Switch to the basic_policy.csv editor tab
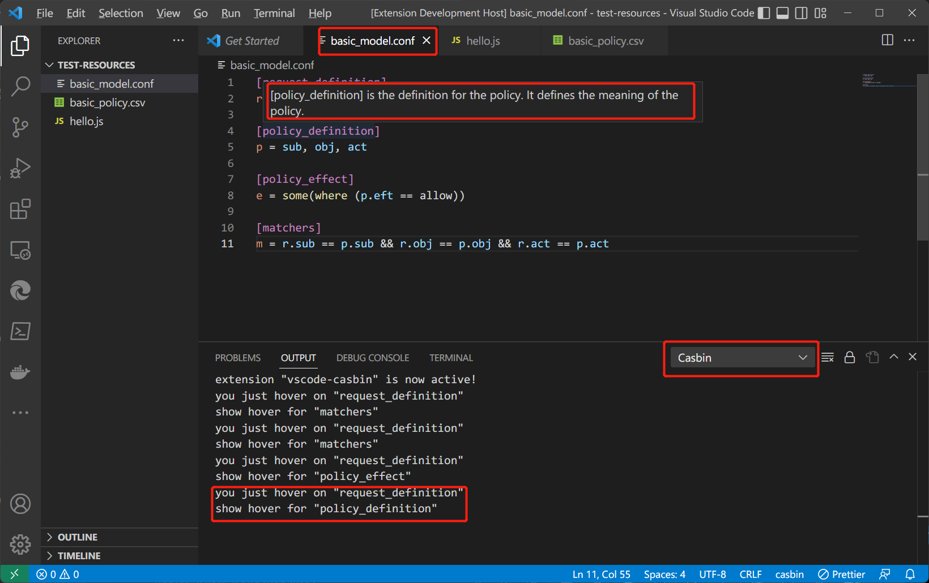929x583 pixels. click(x=604, y=41)
